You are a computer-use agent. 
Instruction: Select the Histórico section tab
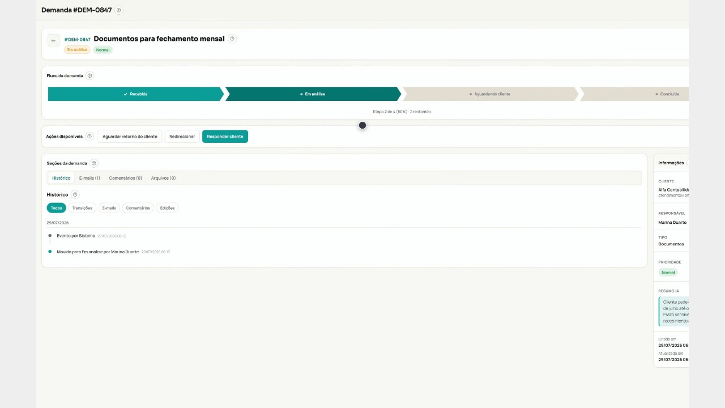(x=61, y=178)
